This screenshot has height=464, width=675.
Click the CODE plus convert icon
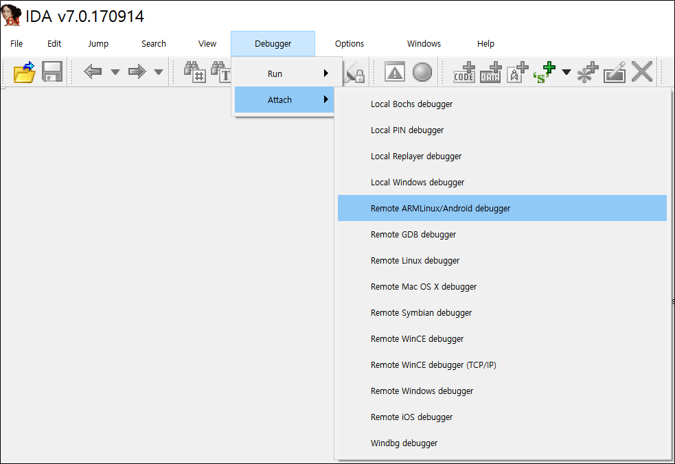(x=464, y=72)
